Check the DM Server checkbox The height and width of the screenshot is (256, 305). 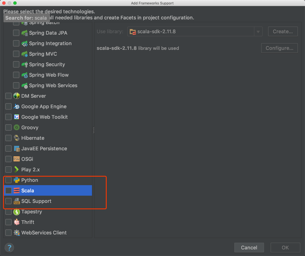[8, 96]
